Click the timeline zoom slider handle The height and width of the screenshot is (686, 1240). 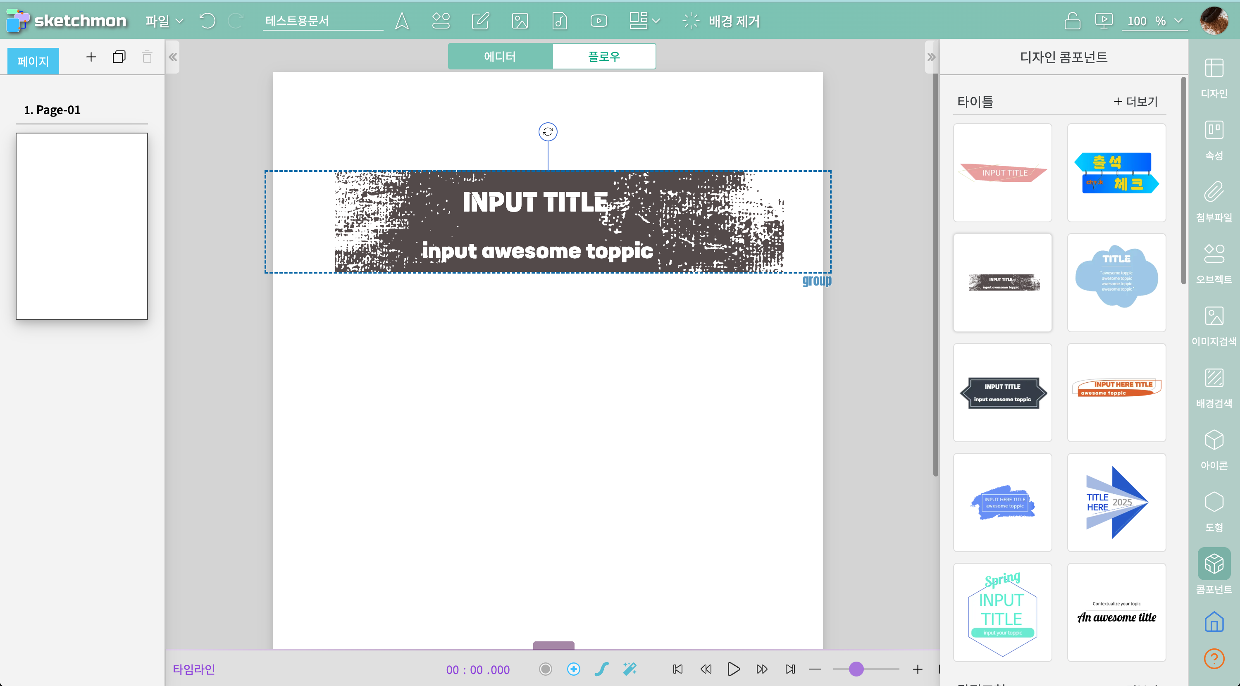point(856,669)
